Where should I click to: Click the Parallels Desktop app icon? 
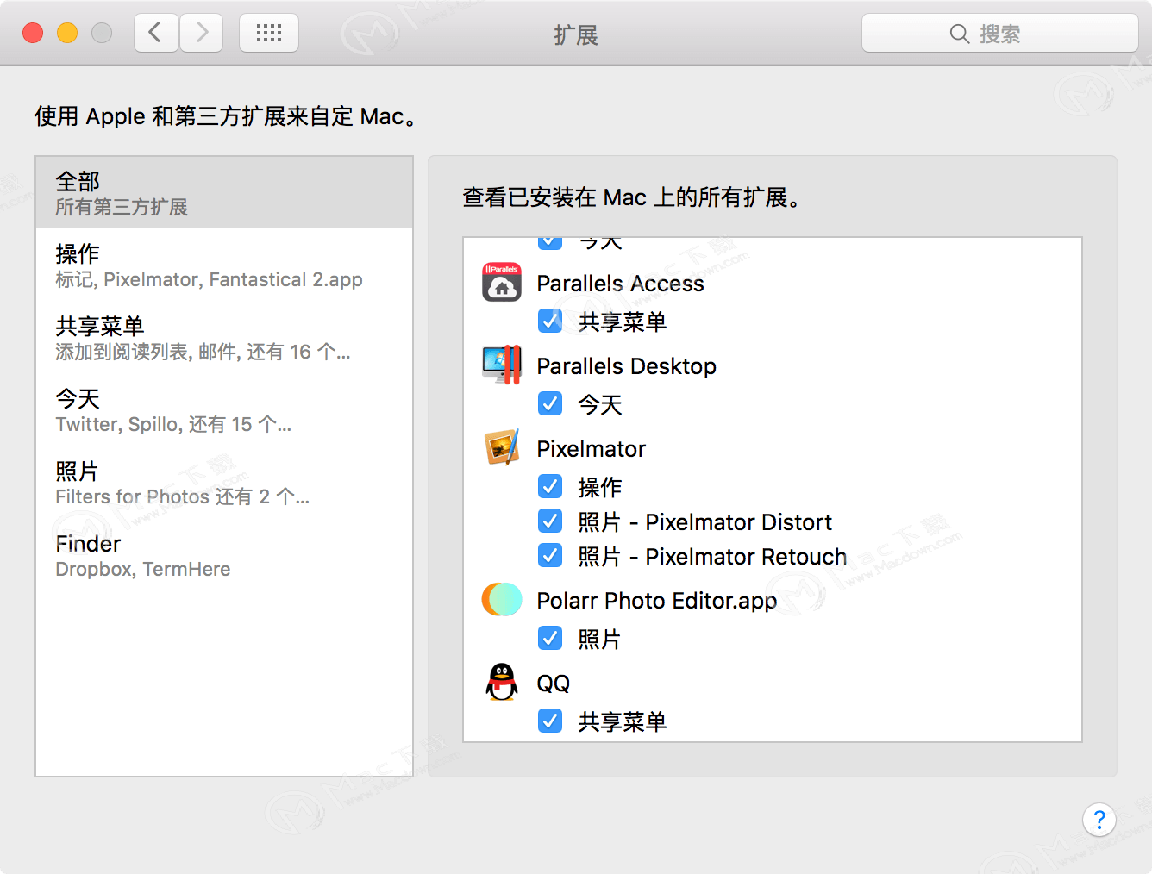point(502,365)
